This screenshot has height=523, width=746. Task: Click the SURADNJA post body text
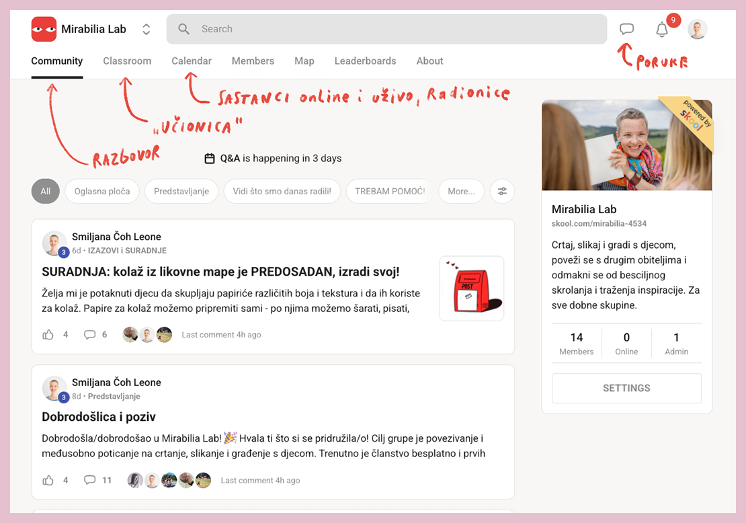pos(231,300)
